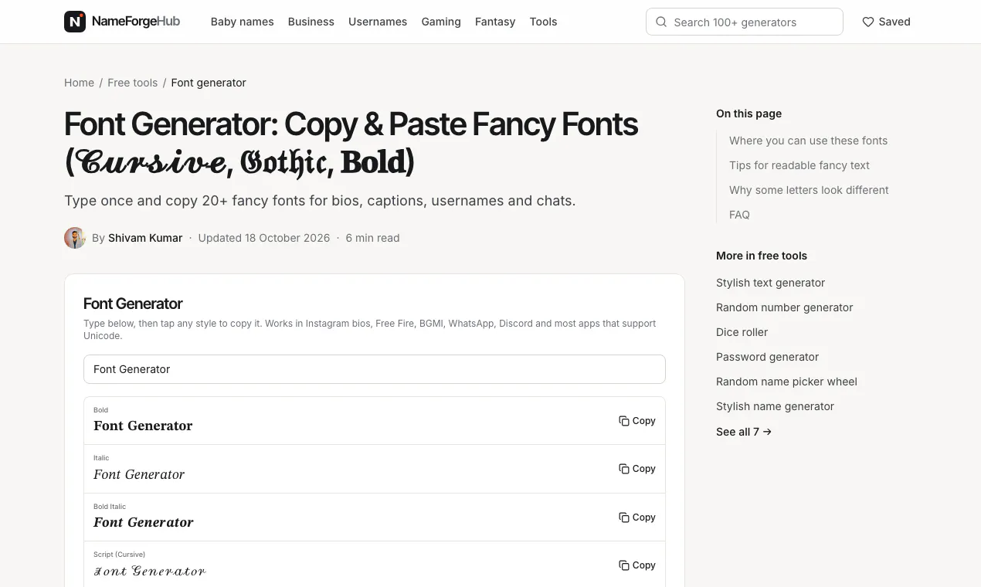The width and height of the screenshot is (981, 587).
Task: Click the On this page heading
Action: (x=748, y=114)
